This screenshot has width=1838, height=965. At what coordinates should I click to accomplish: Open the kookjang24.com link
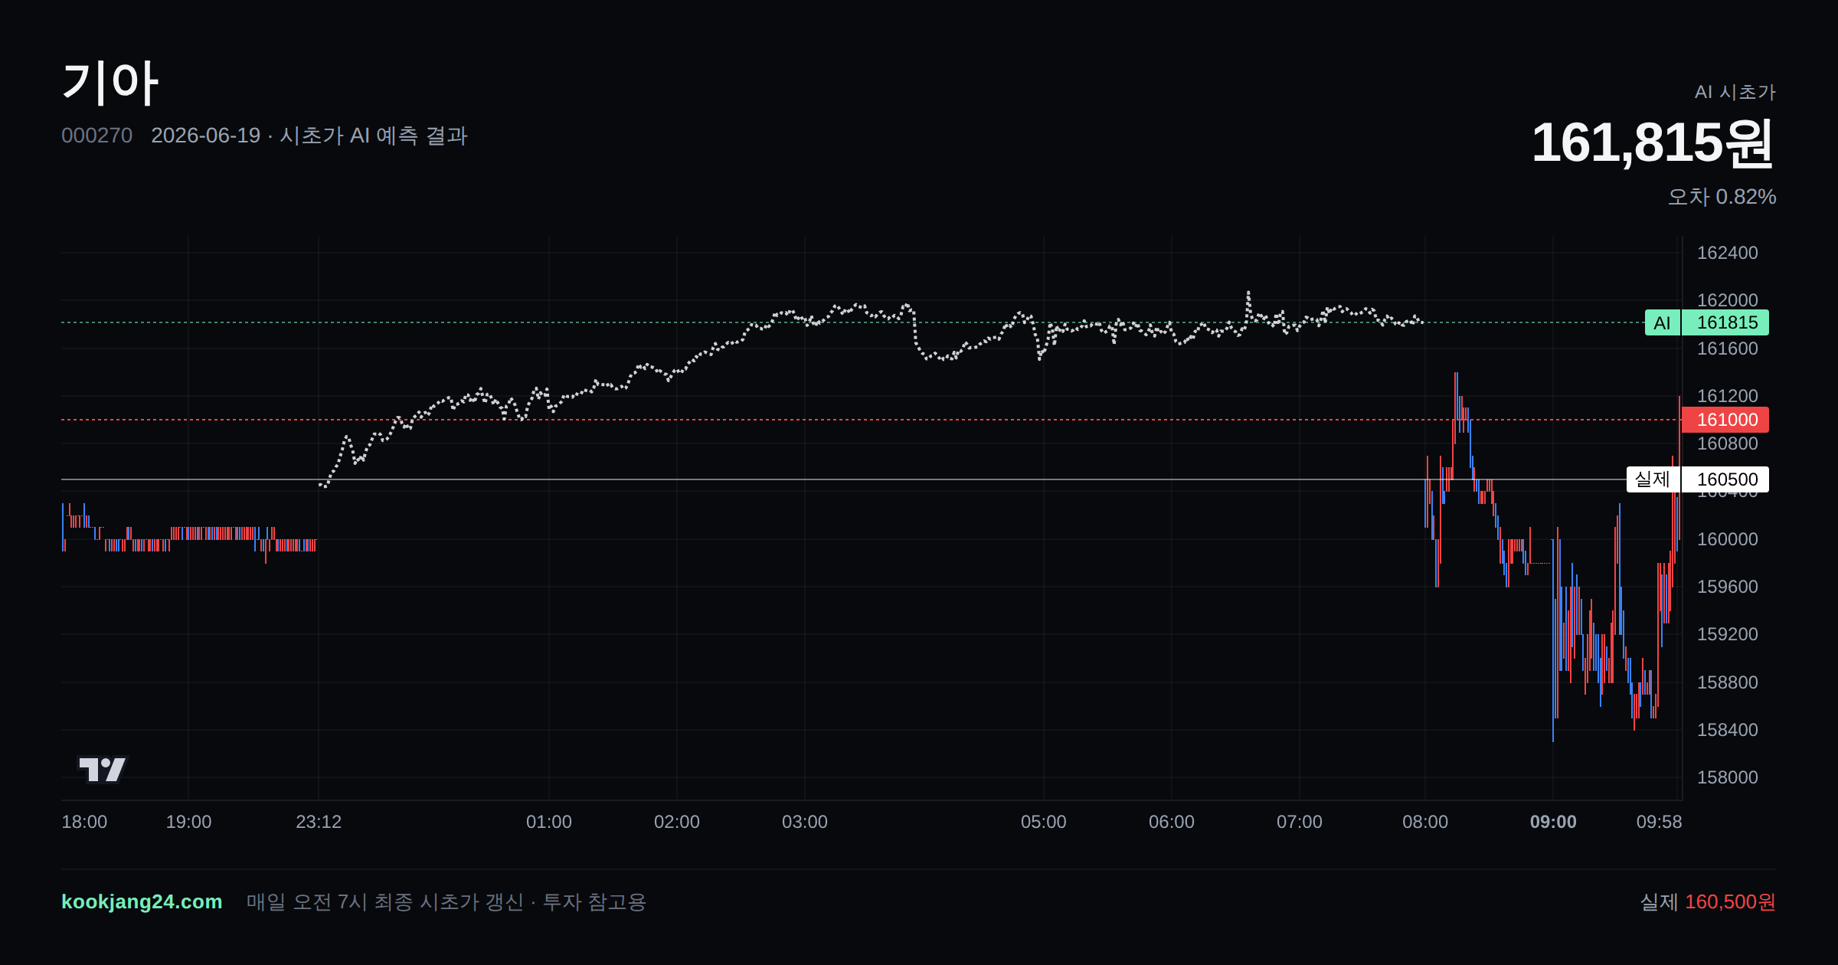coord(142,901)
